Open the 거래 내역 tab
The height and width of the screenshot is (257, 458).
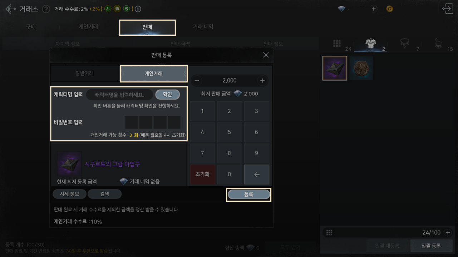pos(203,27)
